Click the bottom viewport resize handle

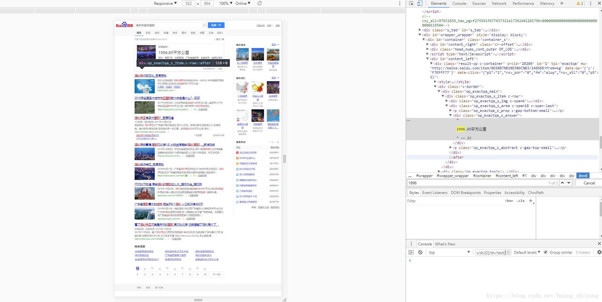(198, 300)
